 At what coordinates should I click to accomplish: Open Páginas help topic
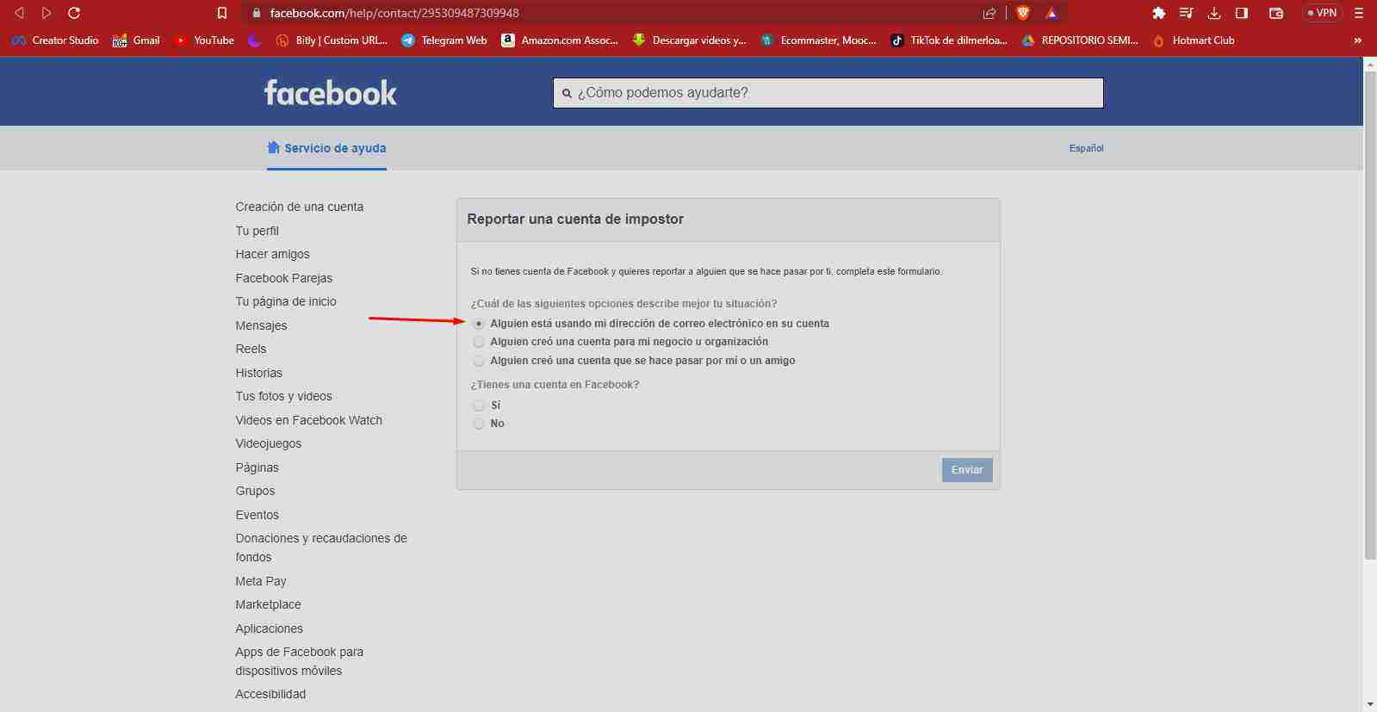click(x=257, y=467)
